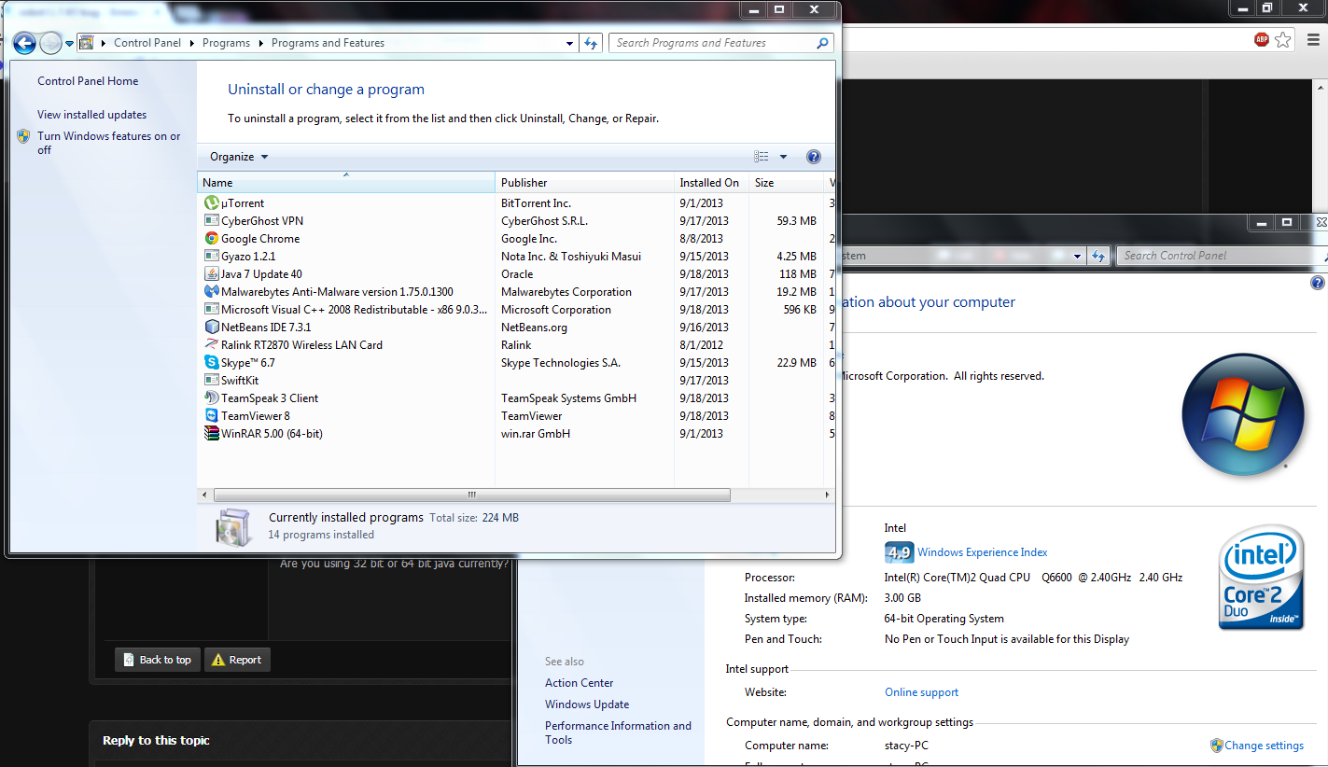Open View installed updates link
The image size is (1328, 767).
coord(91,115)
